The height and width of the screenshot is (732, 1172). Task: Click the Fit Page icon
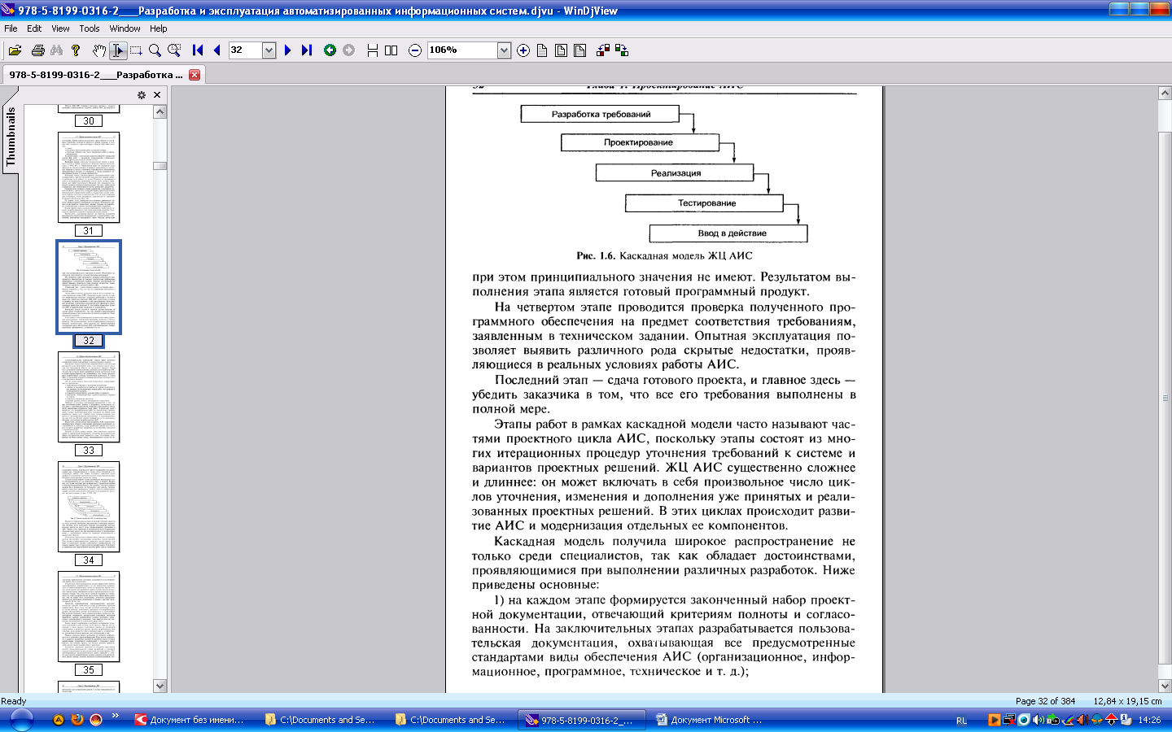coord(561,50)
